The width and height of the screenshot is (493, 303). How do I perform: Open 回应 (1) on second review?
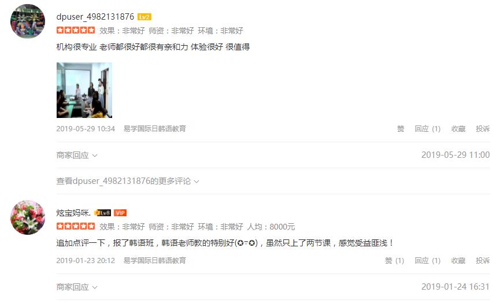click(x=427, y=261)
